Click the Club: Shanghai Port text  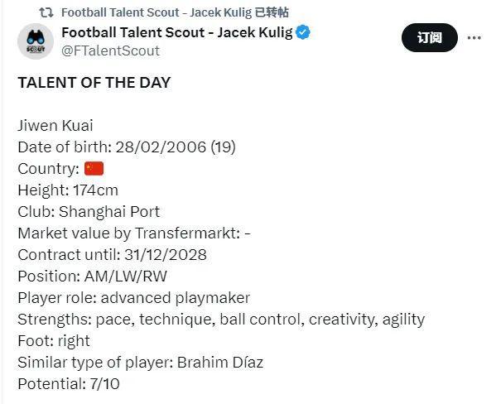89,212
